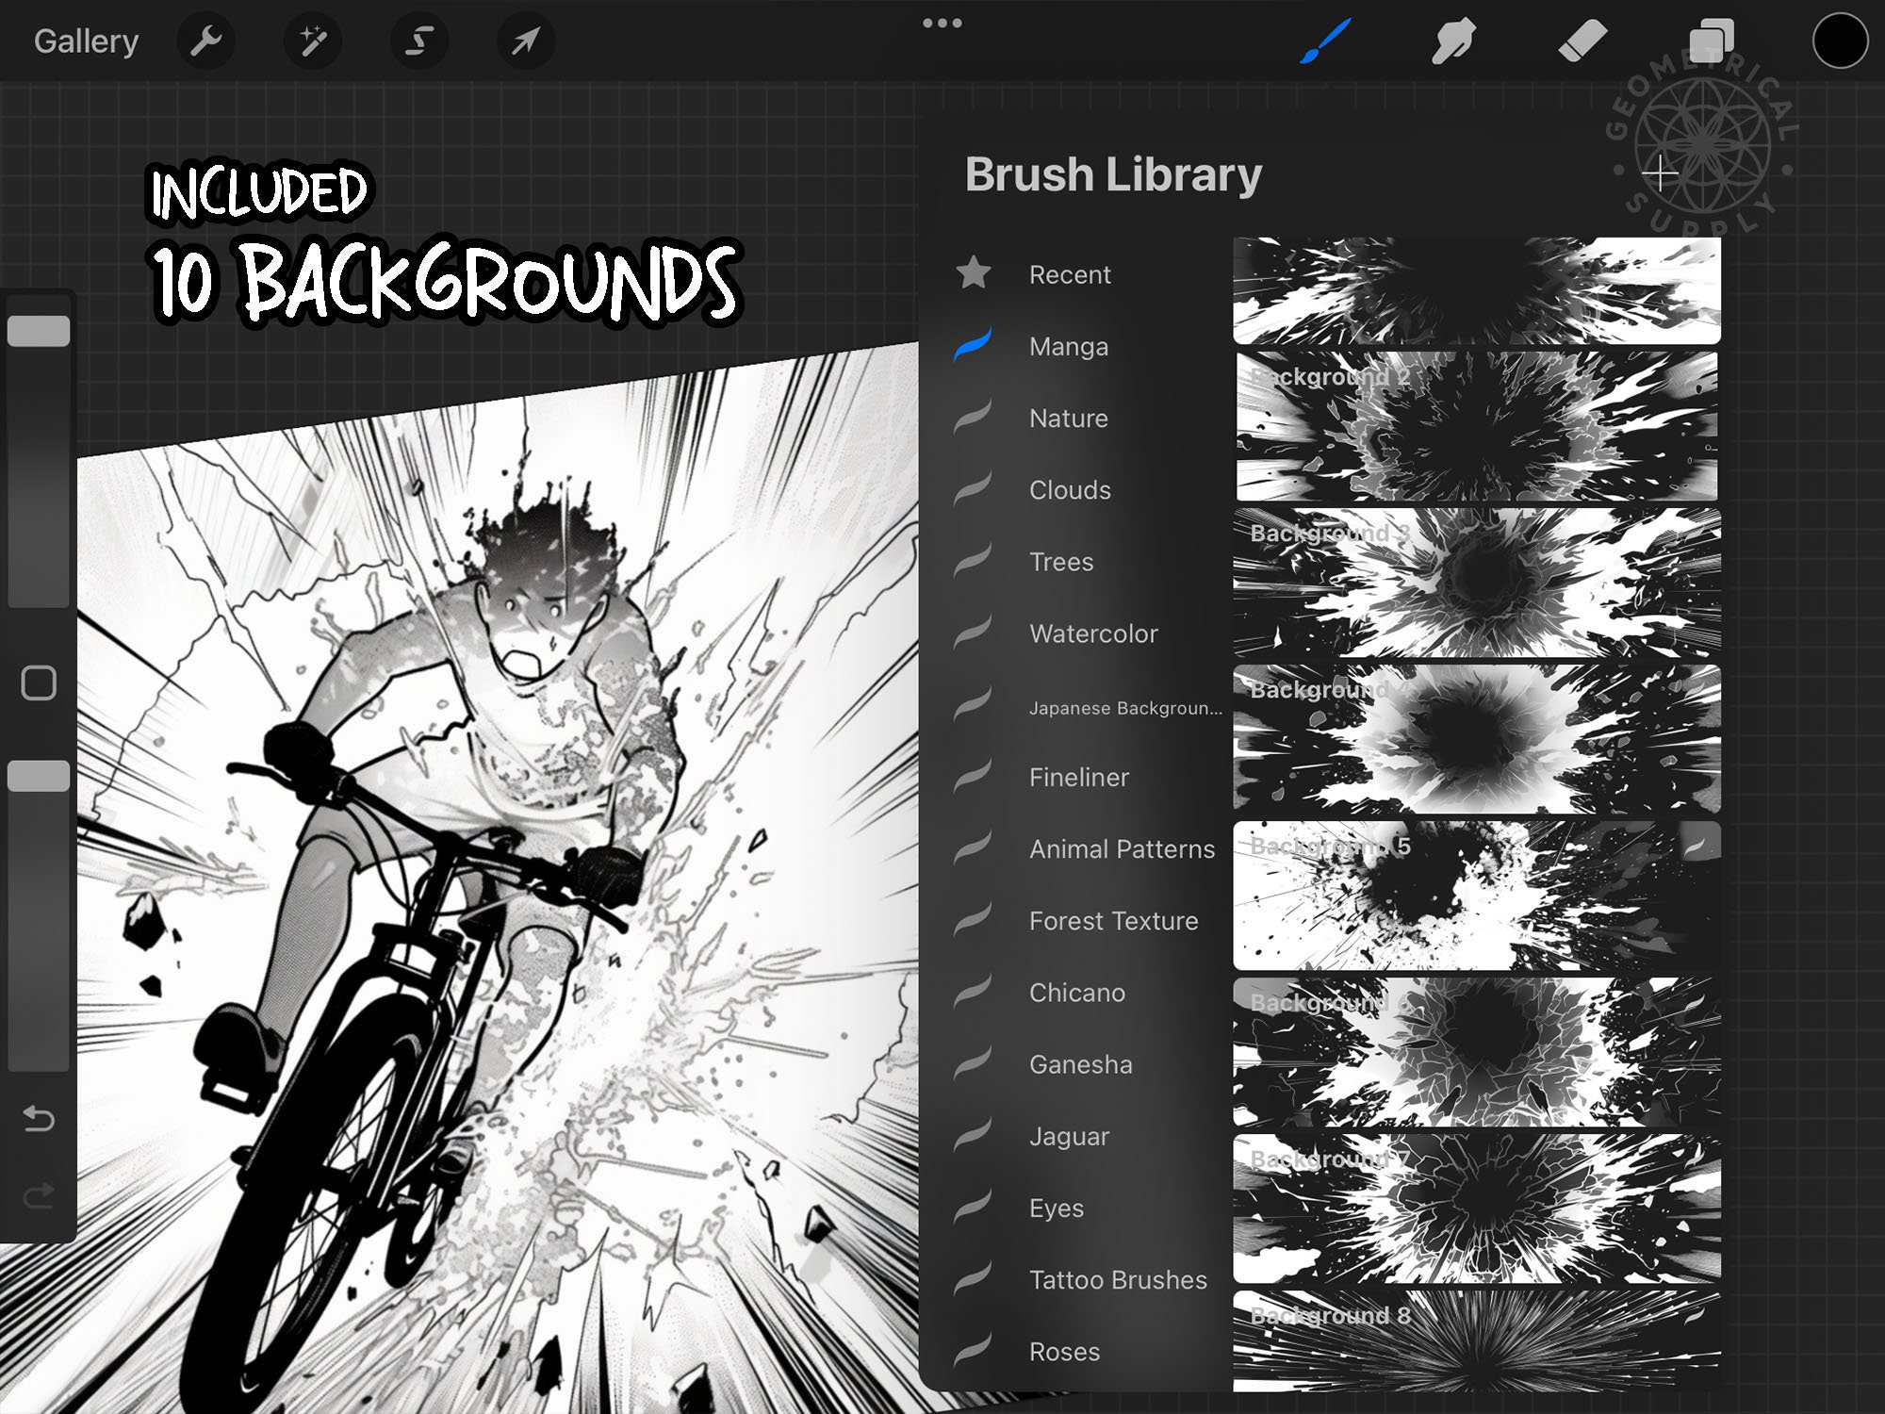
Task: Tap the brush stroke icon beside Fineliner
Action: [x=973, y=775]
